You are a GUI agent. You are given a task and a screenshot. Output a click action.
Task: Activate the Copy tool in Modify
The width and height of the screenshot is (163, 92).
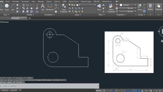pos(24,8)
